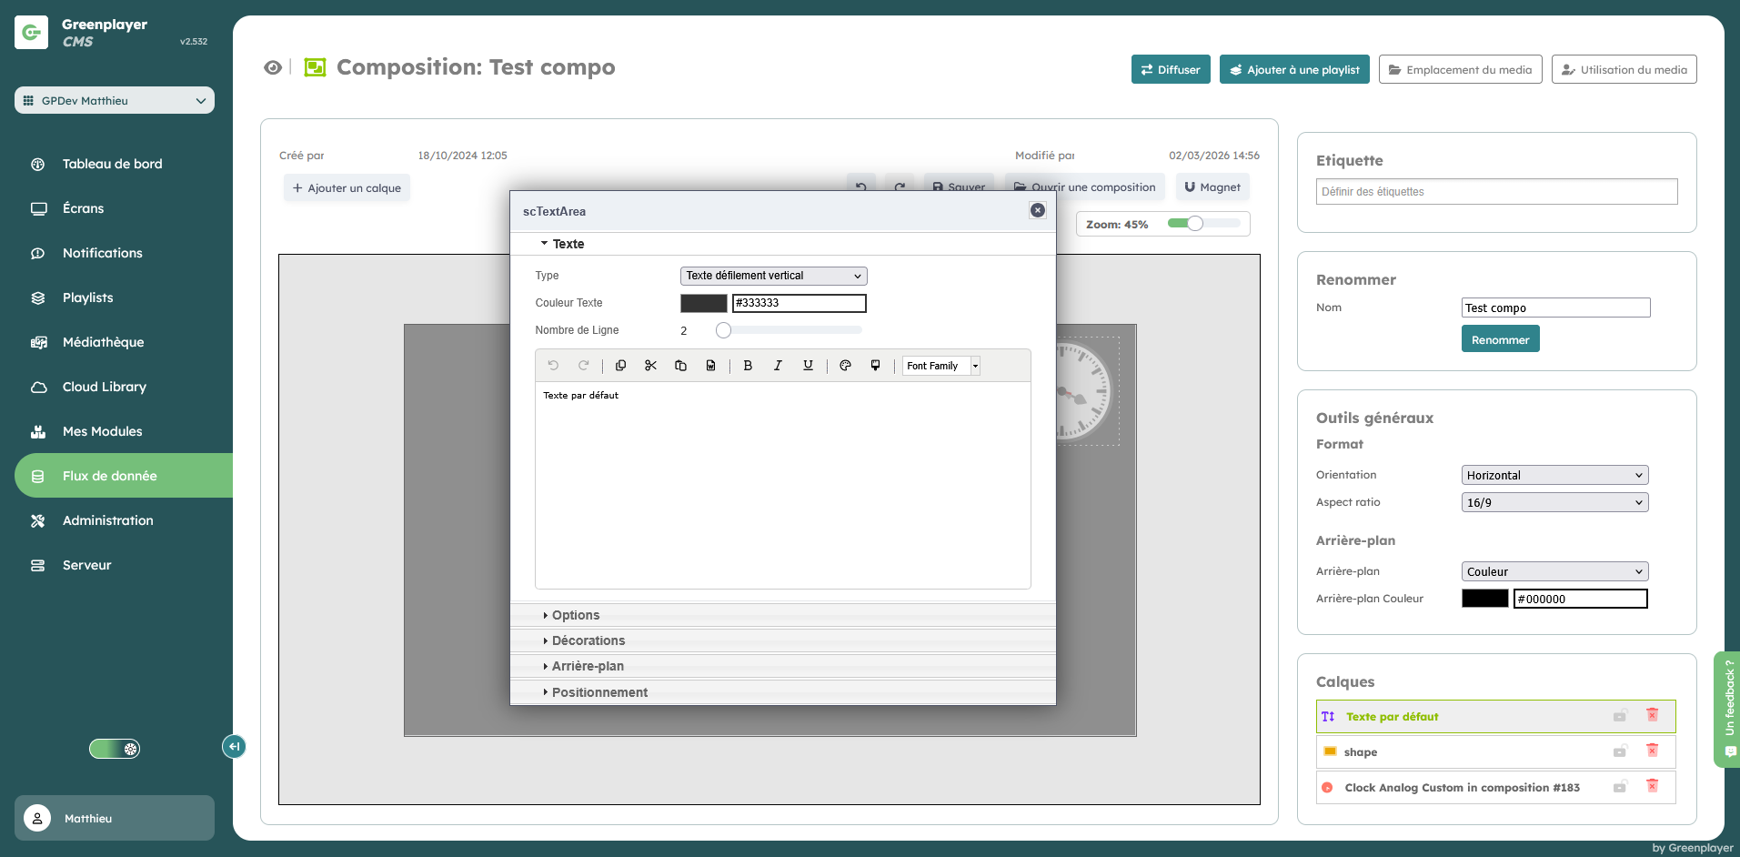
Task: Toggle bold formatting in the text editor
Action: tap(748, 366)
